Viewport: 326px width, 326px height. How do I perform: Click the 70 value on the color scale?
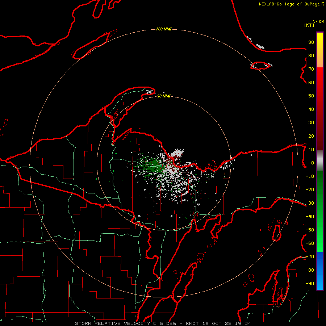[311, 69]
